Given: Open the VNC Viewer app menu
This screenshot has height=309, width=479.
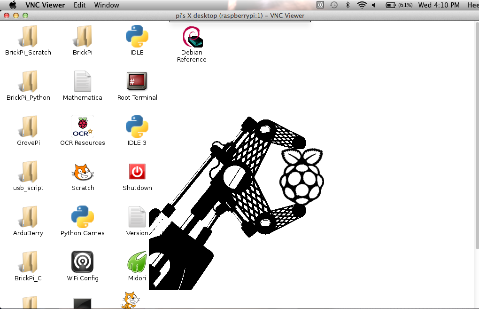Looking at the screenshot, I should [45, 5].
